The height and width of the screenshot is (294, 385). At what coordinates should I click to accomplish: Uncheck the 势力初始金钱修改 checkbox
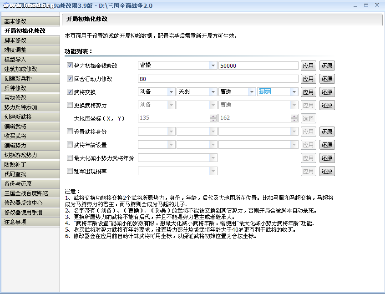click(70, 66)
